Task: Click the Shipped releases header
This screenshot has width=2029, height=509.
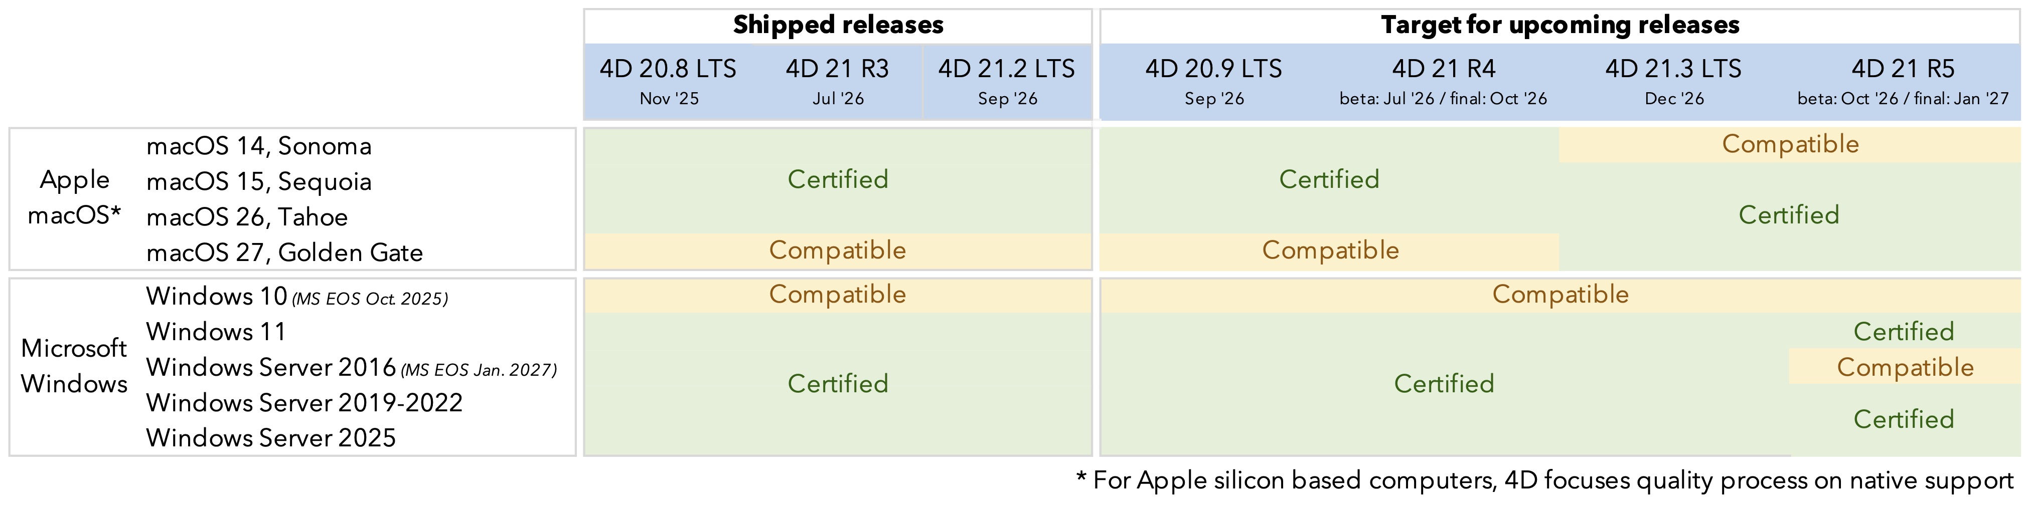Action: coord(837,25)
